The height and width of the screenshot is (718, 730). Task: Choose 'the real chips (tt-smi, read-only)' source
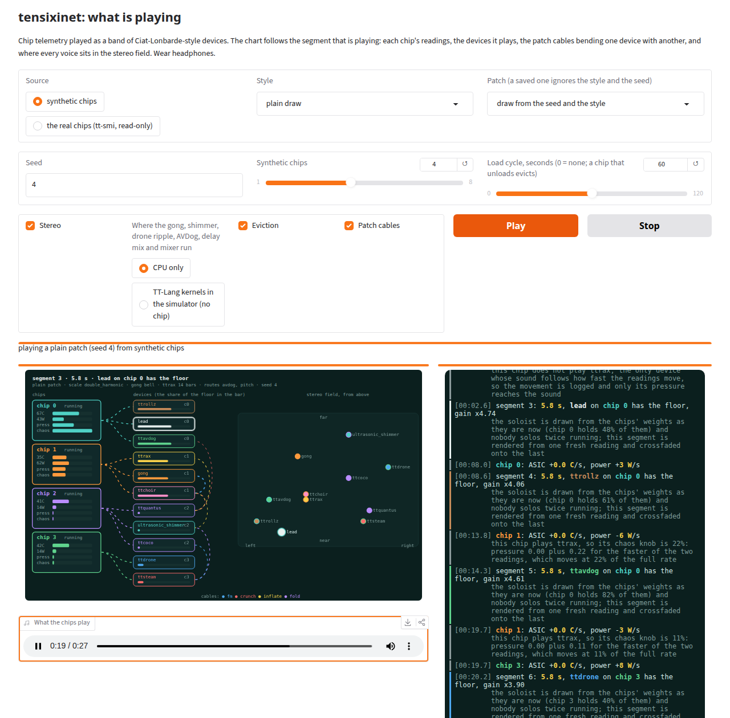point(93,126)
